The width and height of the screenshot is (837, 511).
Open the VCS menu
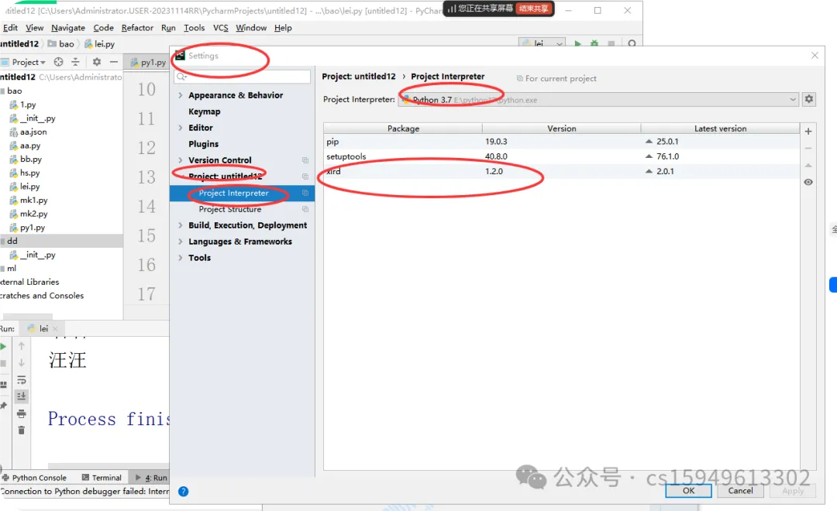pyautogui.click(x=220, y=28)
